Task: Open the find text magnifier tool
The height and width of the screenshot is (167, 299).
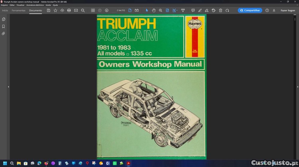Action: [x=83, y=10]
